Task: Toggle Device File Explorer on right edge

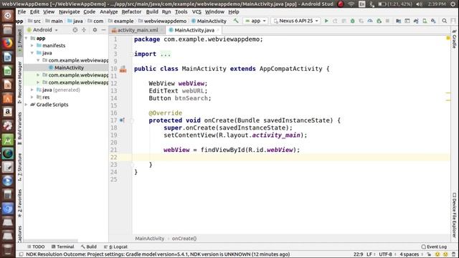Action: (454, 215)
